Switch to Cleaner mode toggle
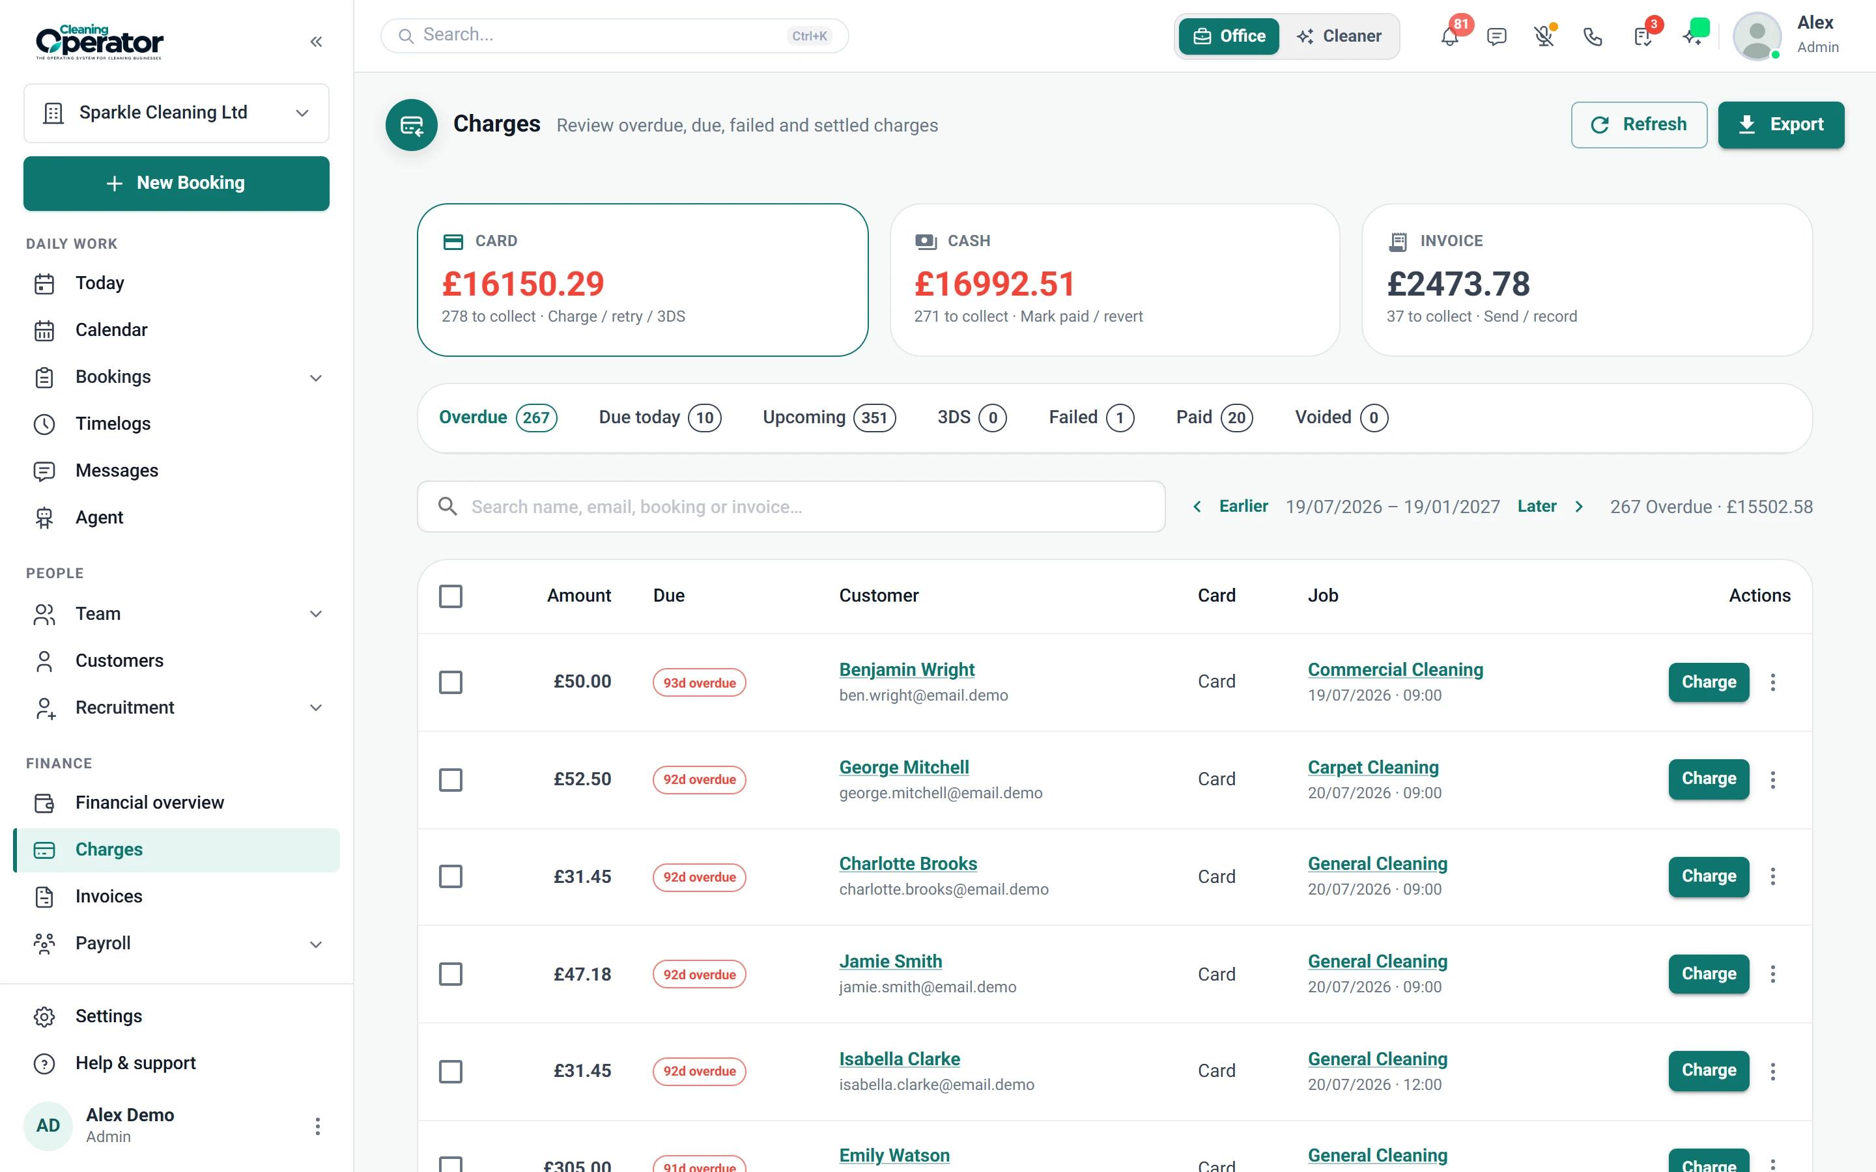1876x1172 pixels. pos(1339,36)
